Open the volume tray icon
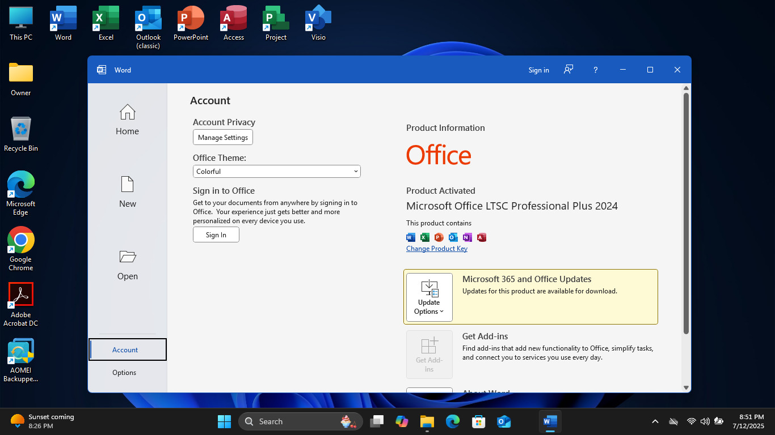The width and height of the screenshot is (775, 435). (x=705, y=421)
